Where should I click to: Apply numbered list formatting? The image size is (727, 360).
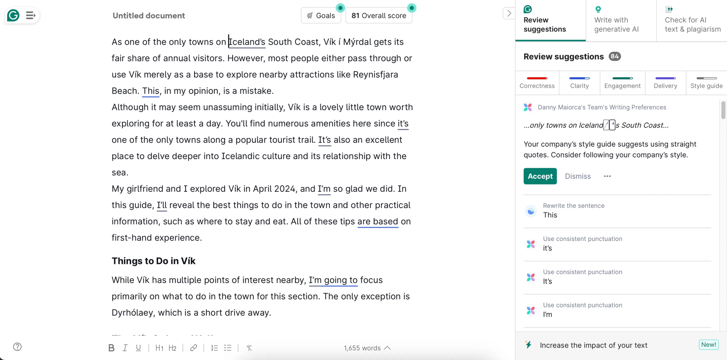pos(214,348)
